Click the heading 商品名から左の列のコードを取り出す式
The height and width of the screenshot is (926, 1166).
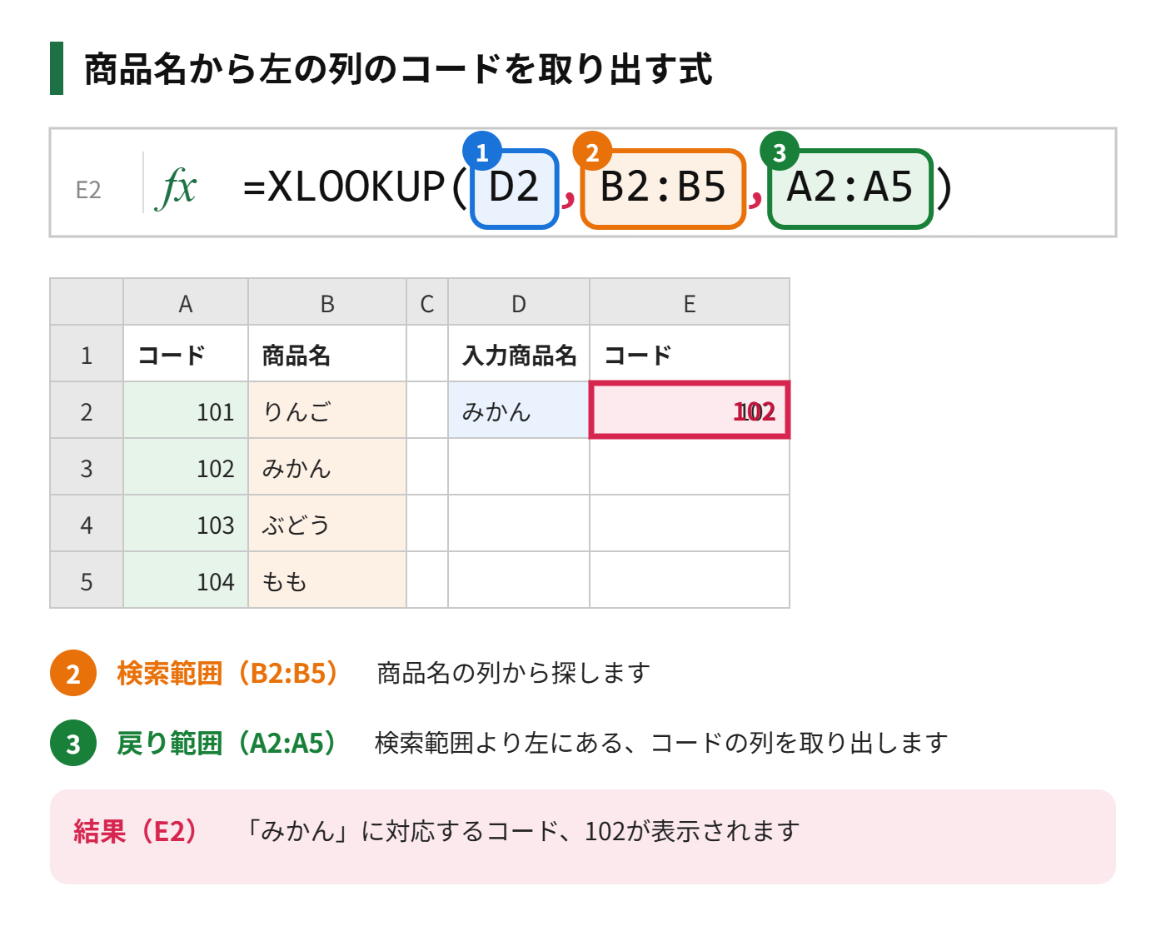[398, 69]
